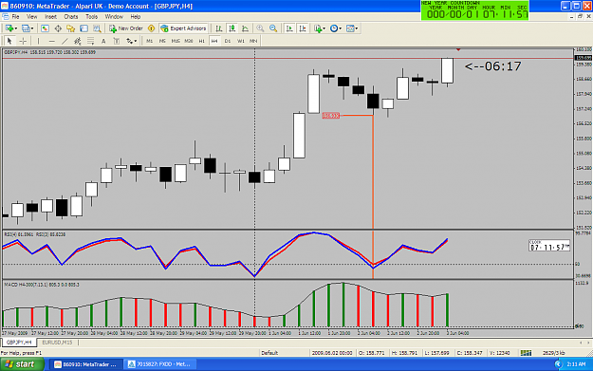Switch chart to Candlesticks icon
The height and width of the screenshot is (371, 593).
(232, 28)
